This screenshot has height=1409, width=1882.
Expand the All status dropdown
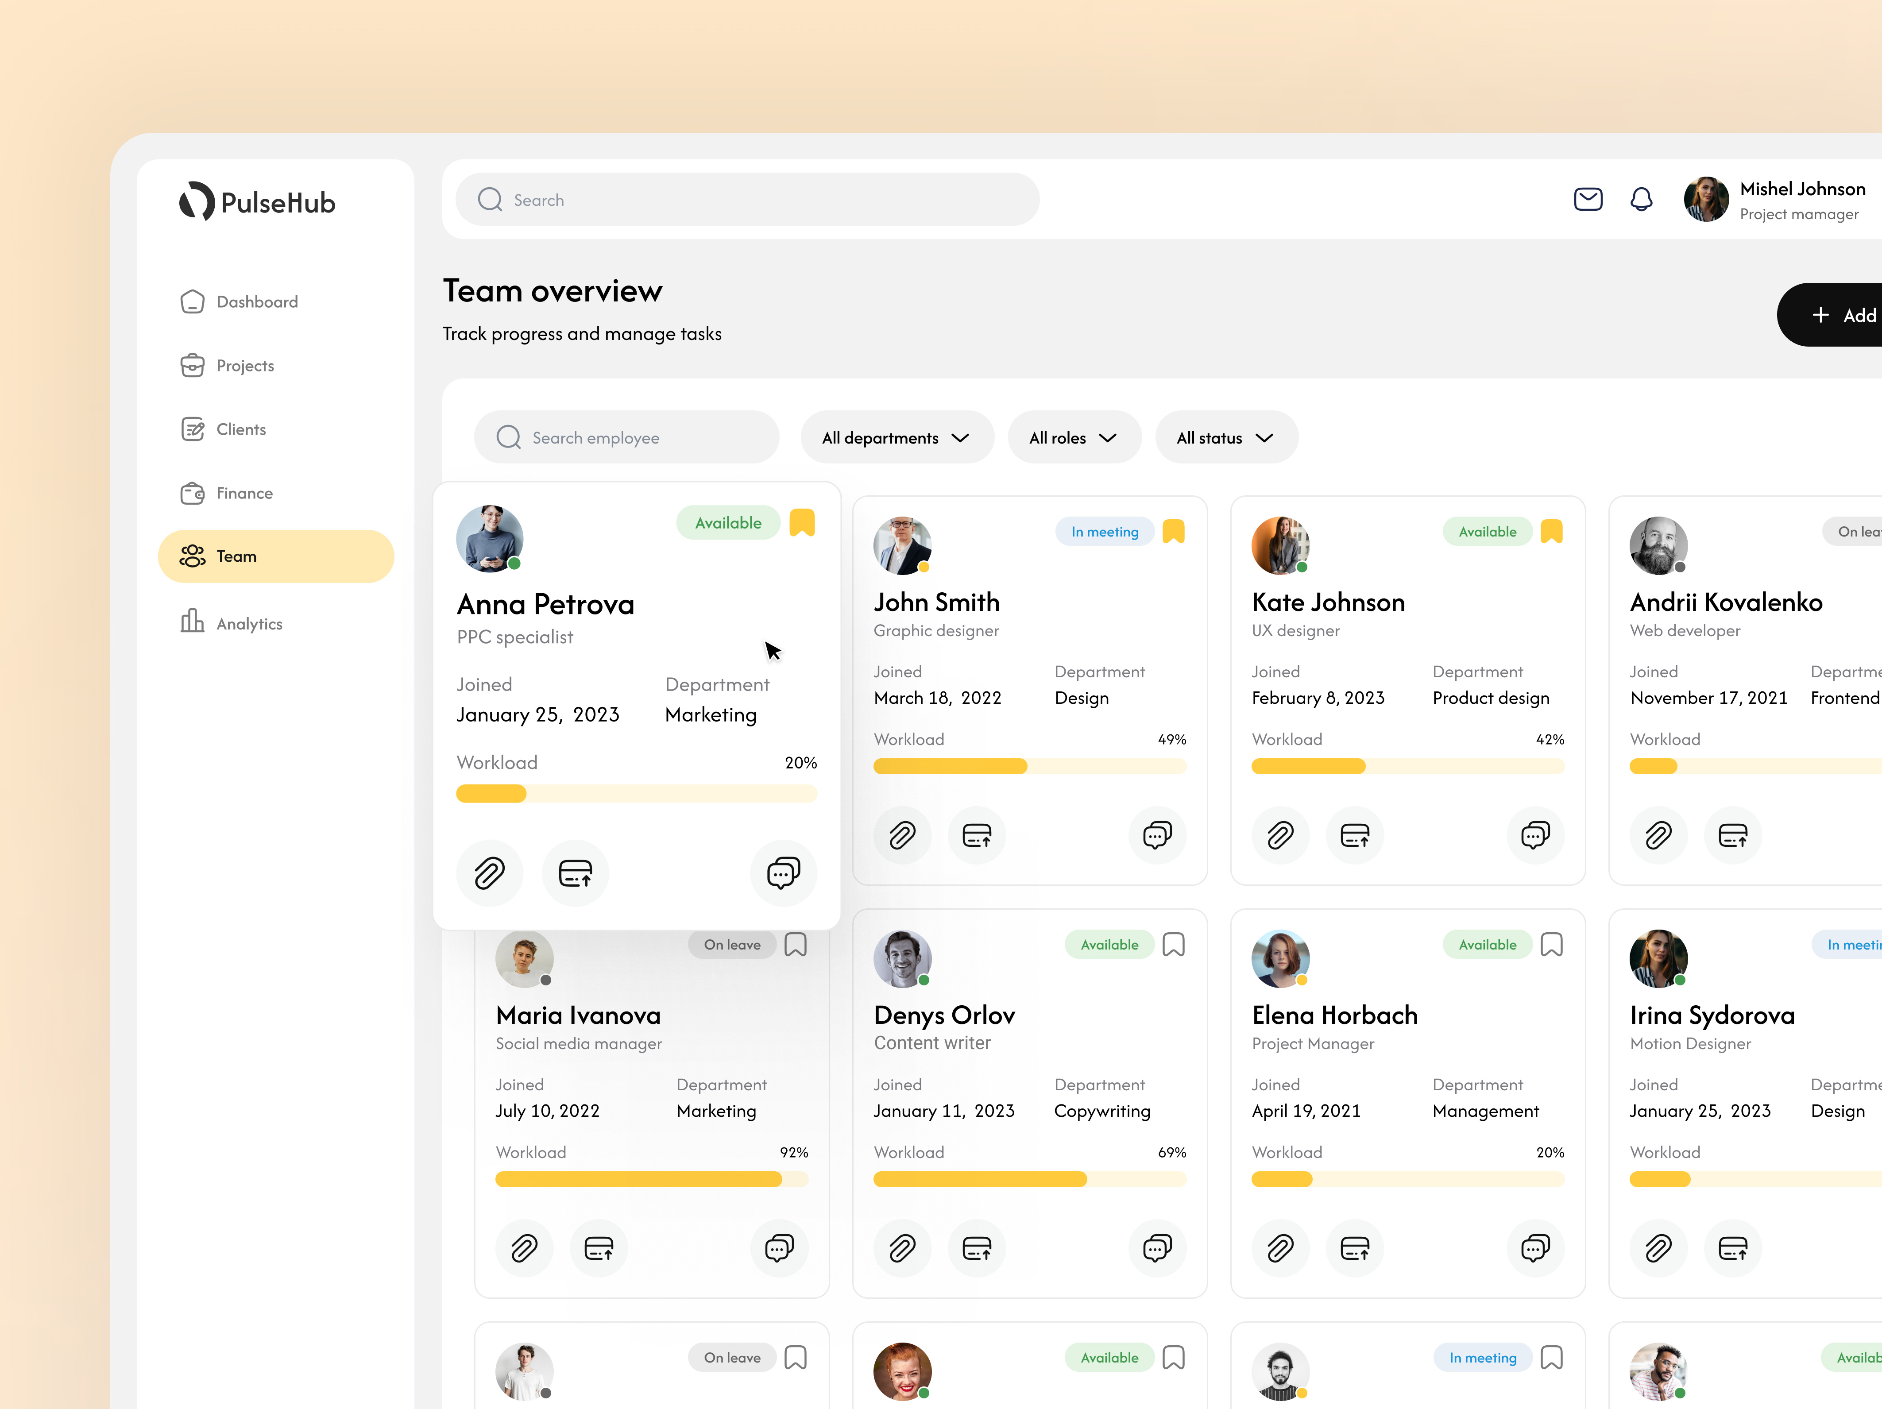pyautogui.click(x=1226, y=437)
